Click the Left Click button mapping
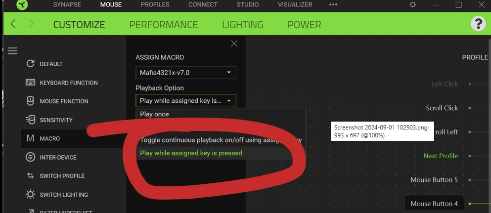Screen dimensions: 491x213 point(445,84)
